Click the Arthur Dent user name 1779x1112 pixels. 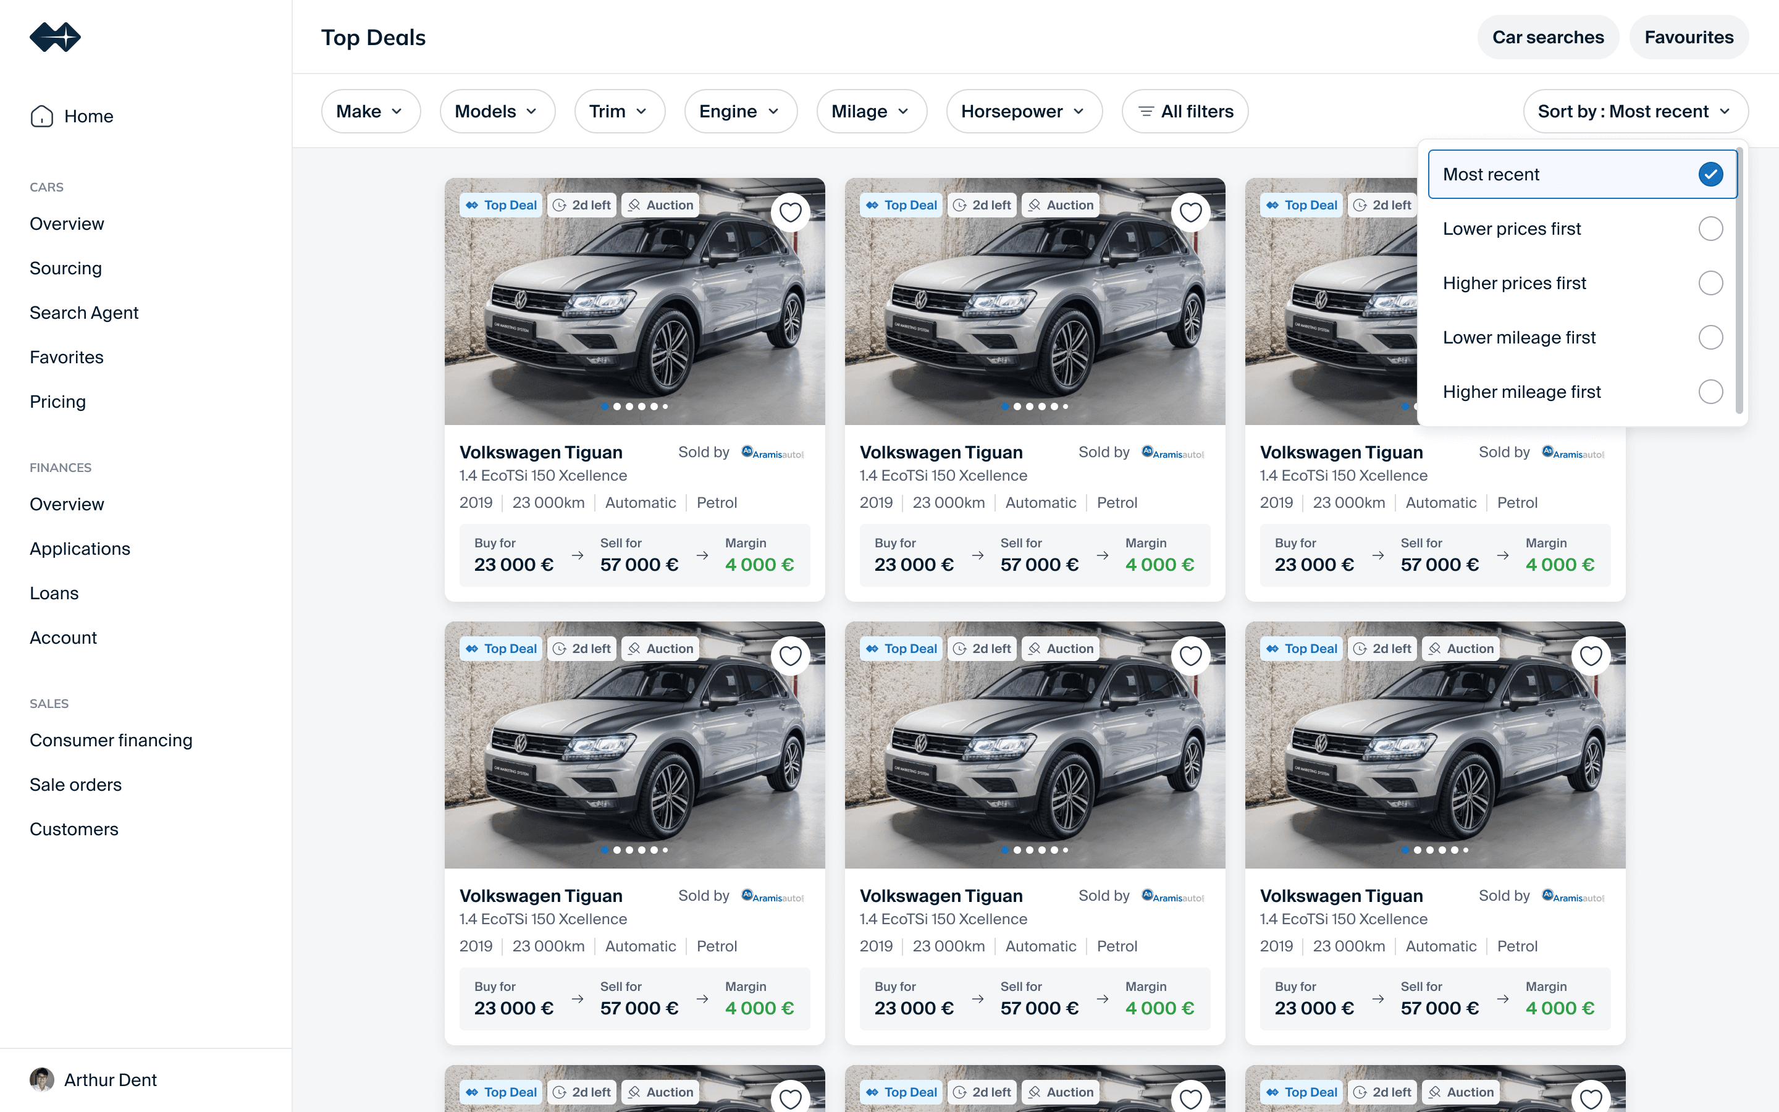pos(111,1080)
